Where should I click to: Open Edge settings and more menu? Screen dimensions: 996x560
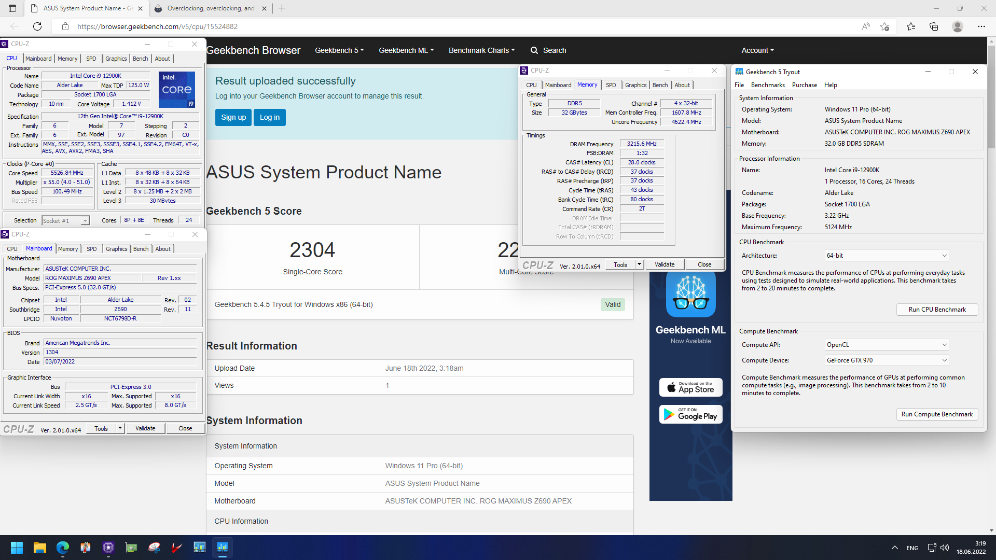(x=981, y=26)
